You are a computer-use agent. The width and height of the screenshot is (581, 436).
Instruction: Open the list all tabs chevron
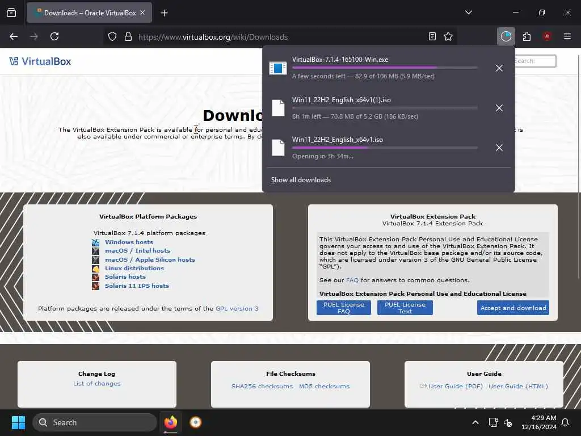point(469,12)
